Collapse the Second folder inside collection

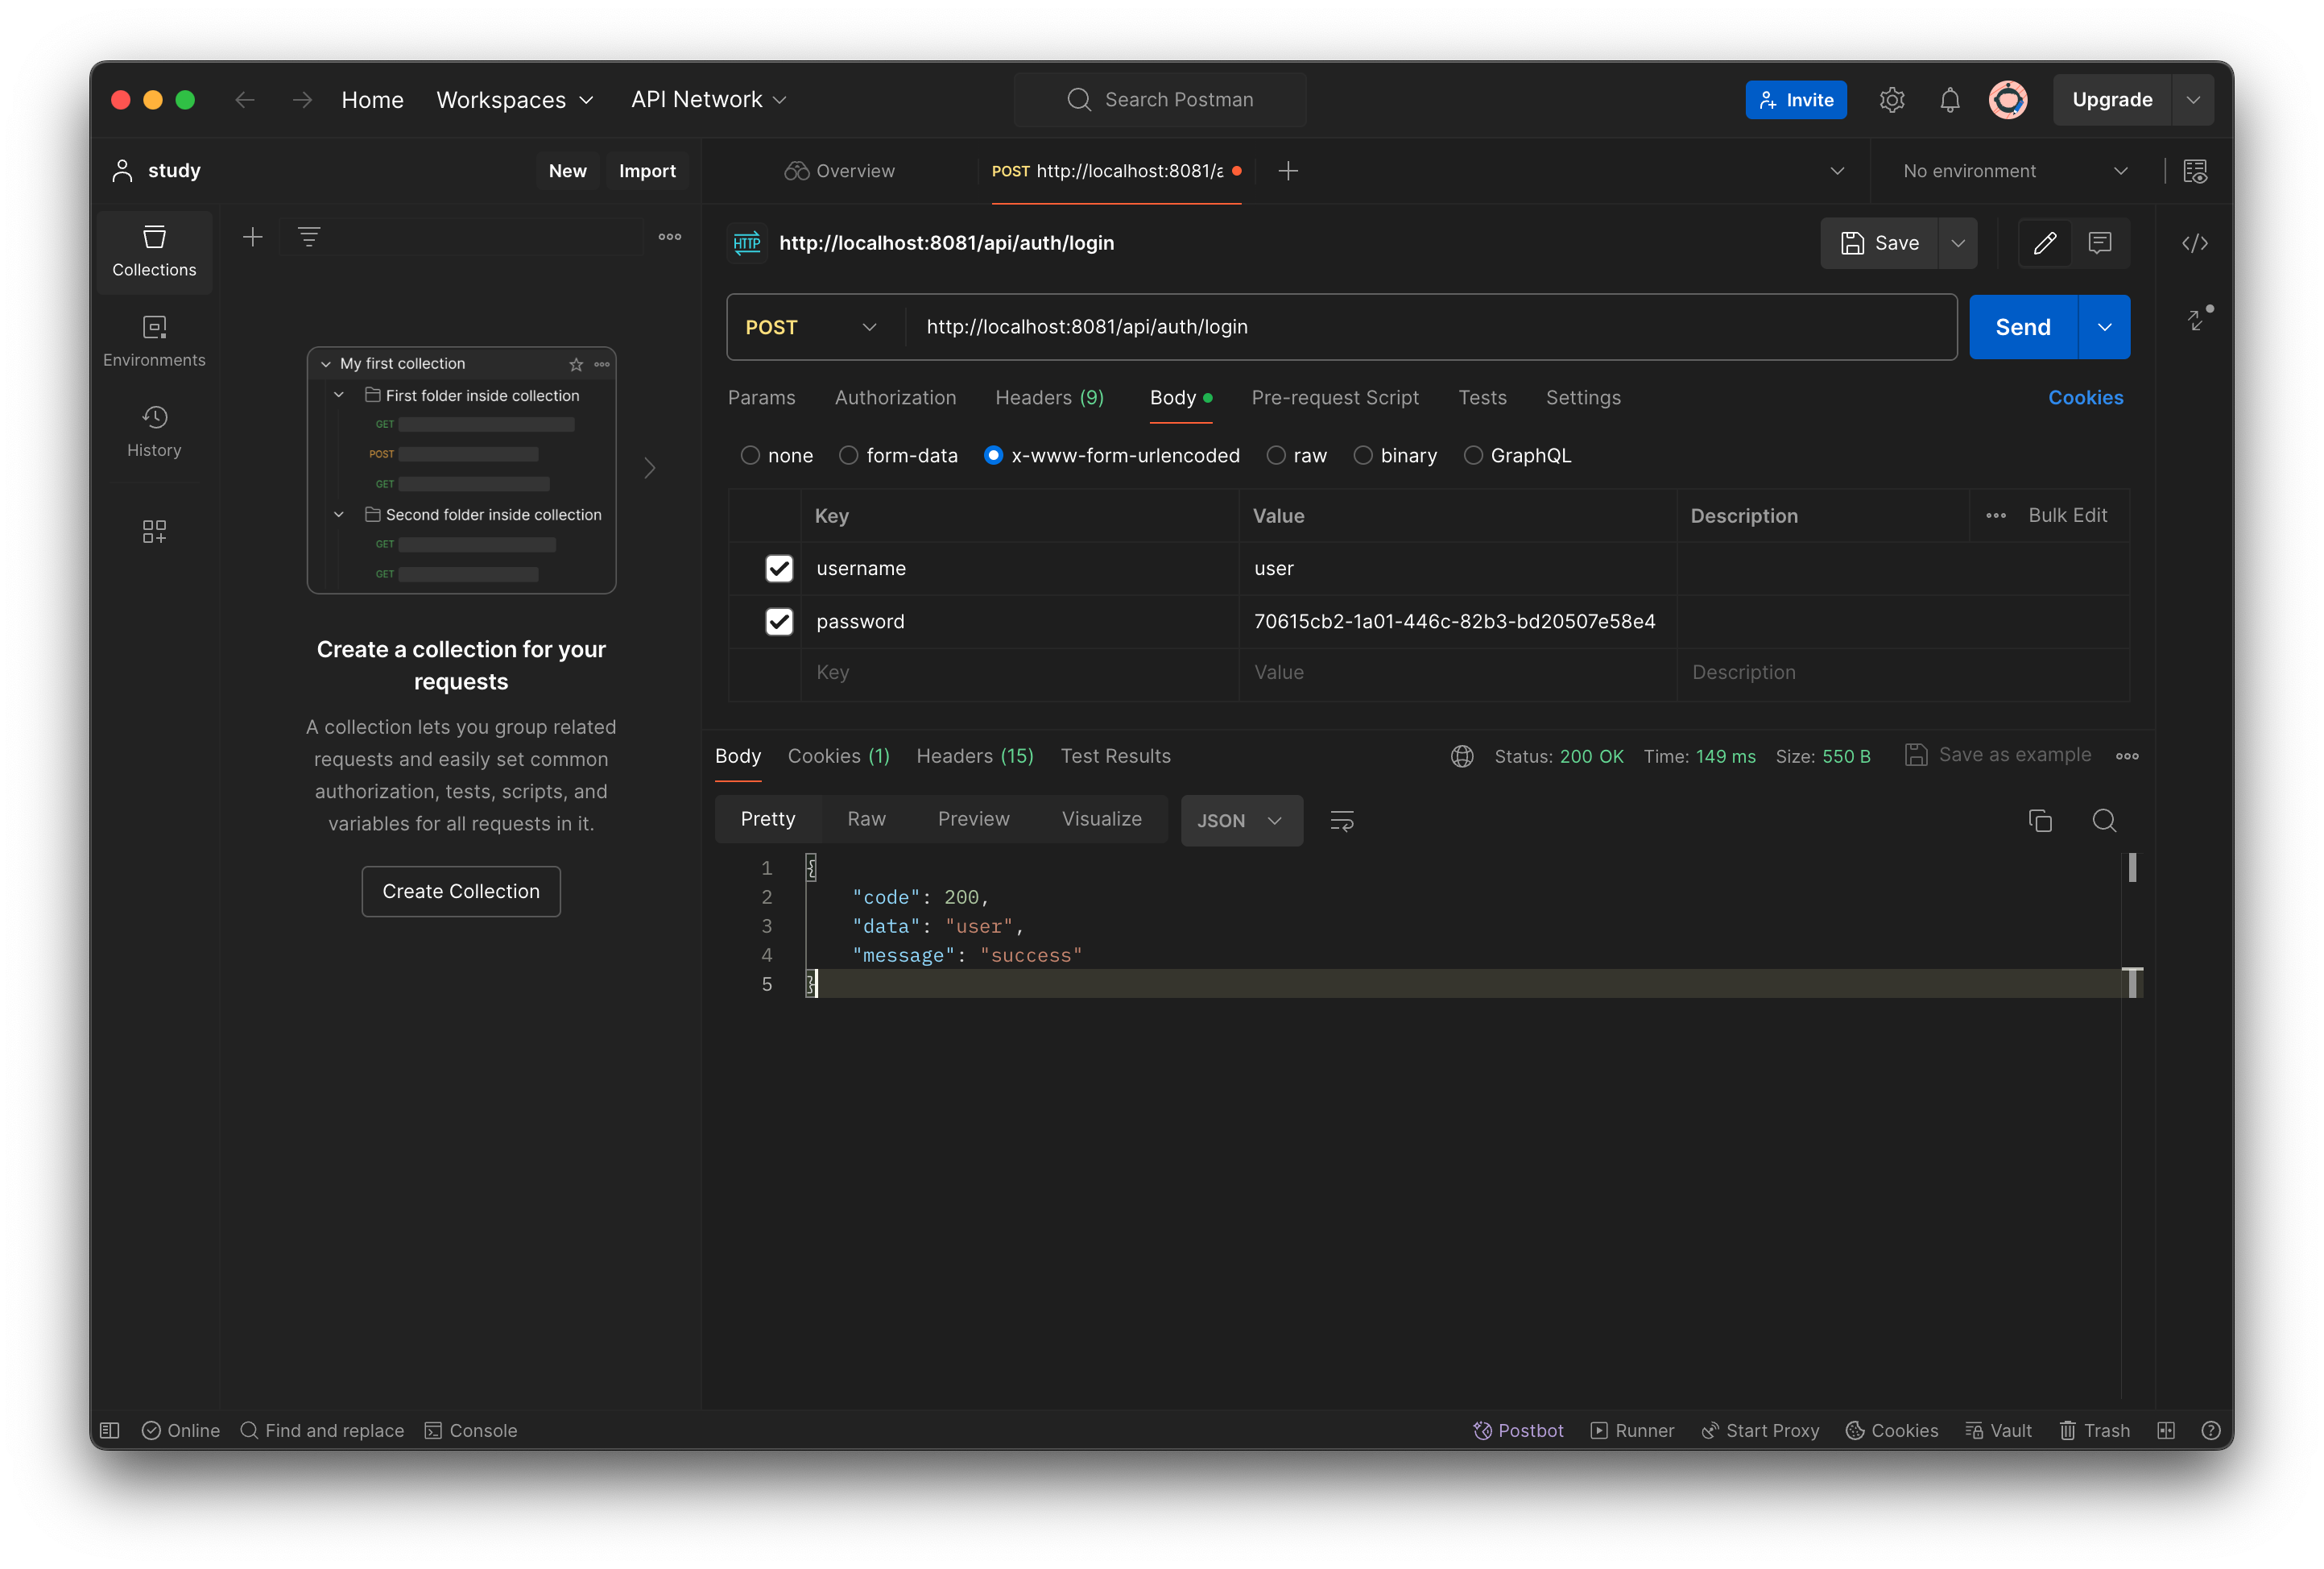[339, 515]
